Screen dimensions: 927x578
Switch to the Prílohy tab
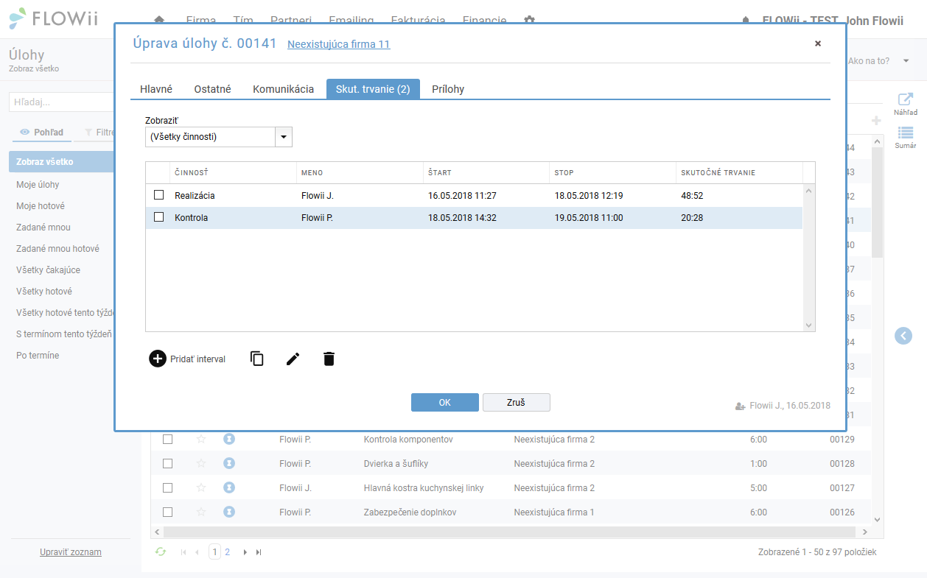[x=448, y=89]
